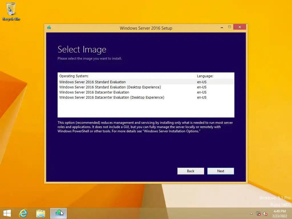Image resolution: width=292 pixels, height=219 pixels.
Task: Click en-US in the Standard Evaluation (Desktop Experience) row
Action: coord(202,87)
